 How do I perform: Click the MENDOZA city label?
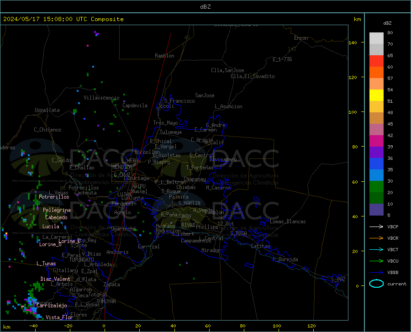(122, 167)
